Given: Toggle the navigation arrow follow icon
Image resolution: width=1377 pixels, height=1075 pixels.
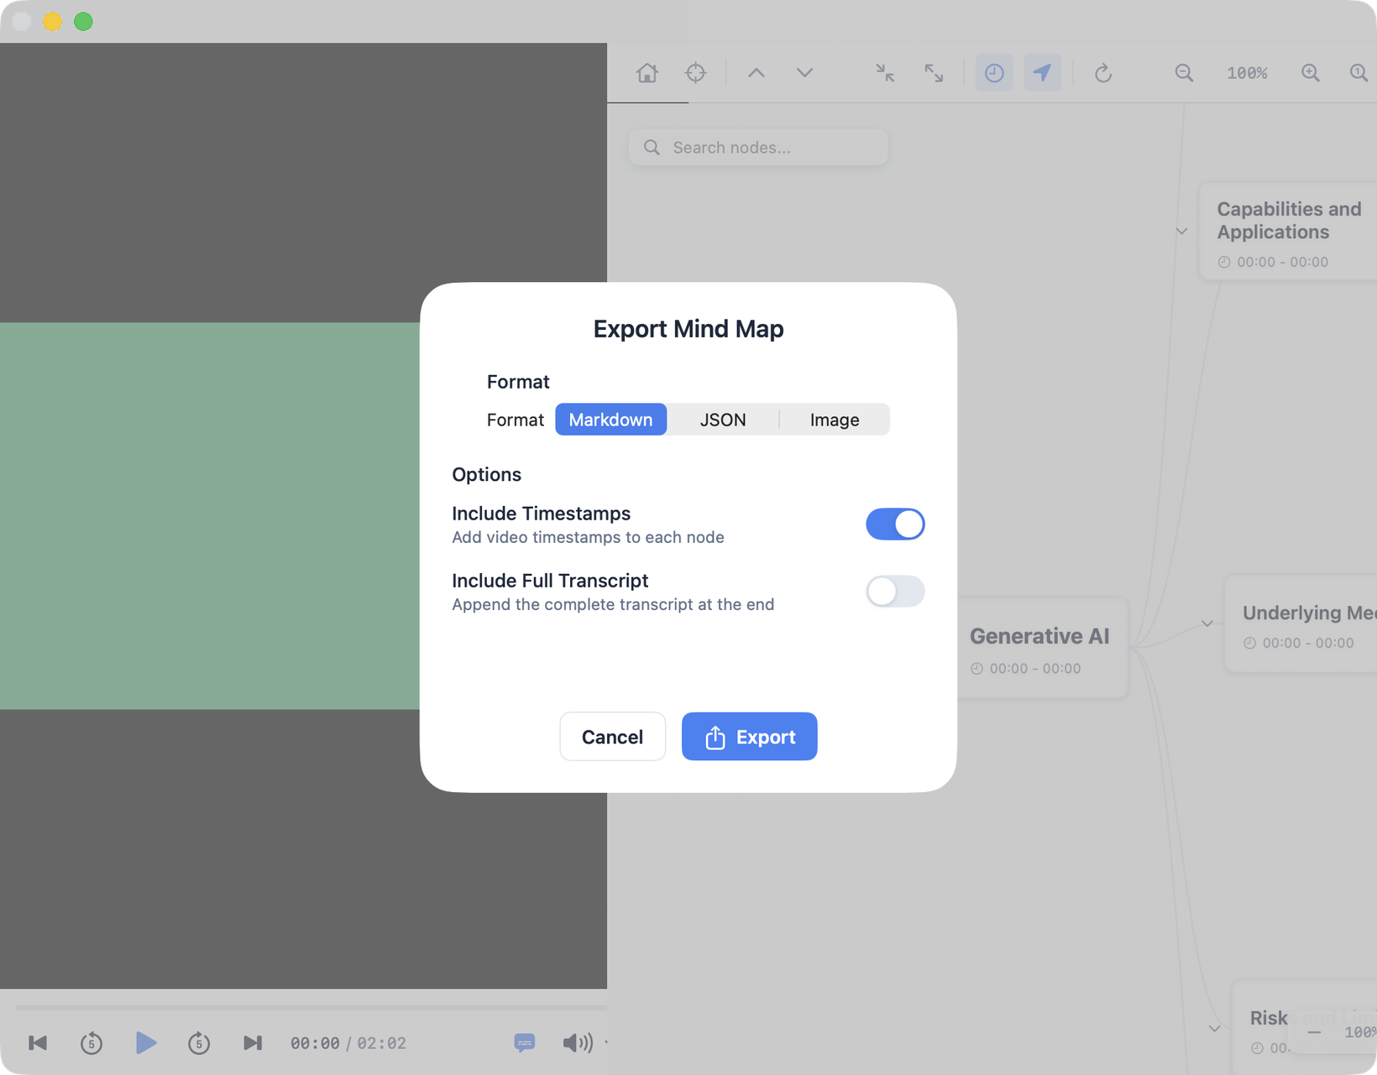Looking at the screenshot, I should pos(1042,73).
